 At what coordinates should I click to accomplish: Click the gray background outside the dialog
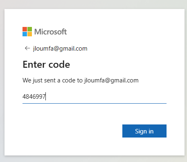point(93,4)
